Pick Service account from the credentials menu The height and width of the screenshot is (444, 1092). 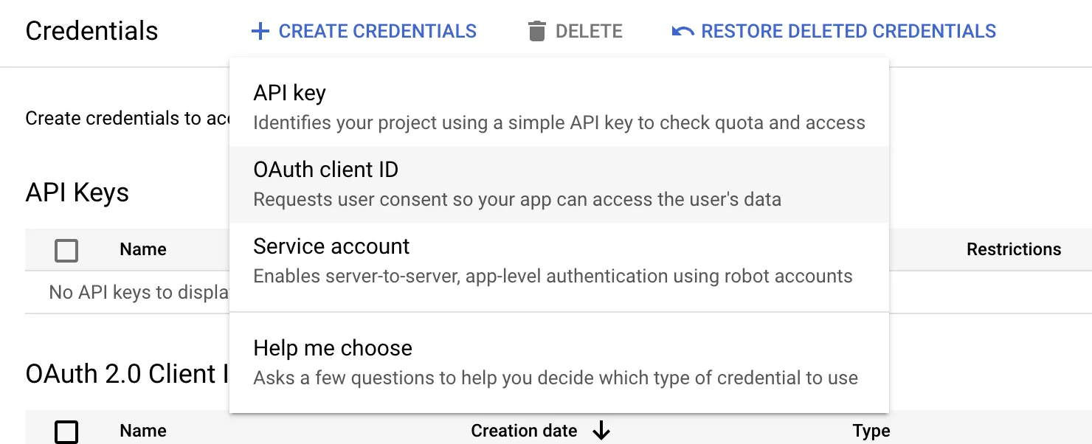tap(559, 261)
